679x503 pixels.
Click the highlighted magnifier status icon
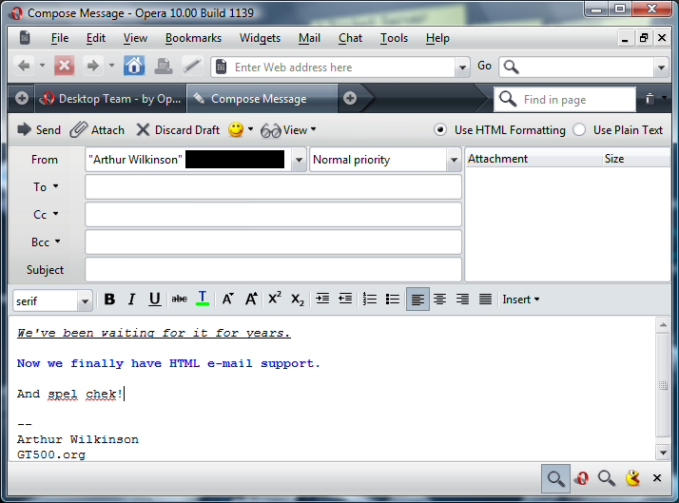[555, 478]
